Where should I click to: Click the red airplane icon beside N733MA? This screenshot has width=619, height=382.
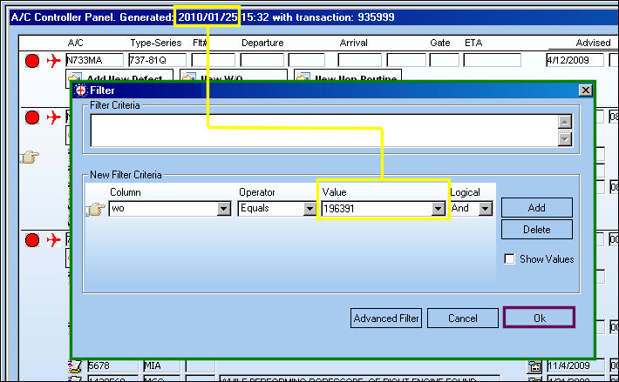(x=54, y=61)
